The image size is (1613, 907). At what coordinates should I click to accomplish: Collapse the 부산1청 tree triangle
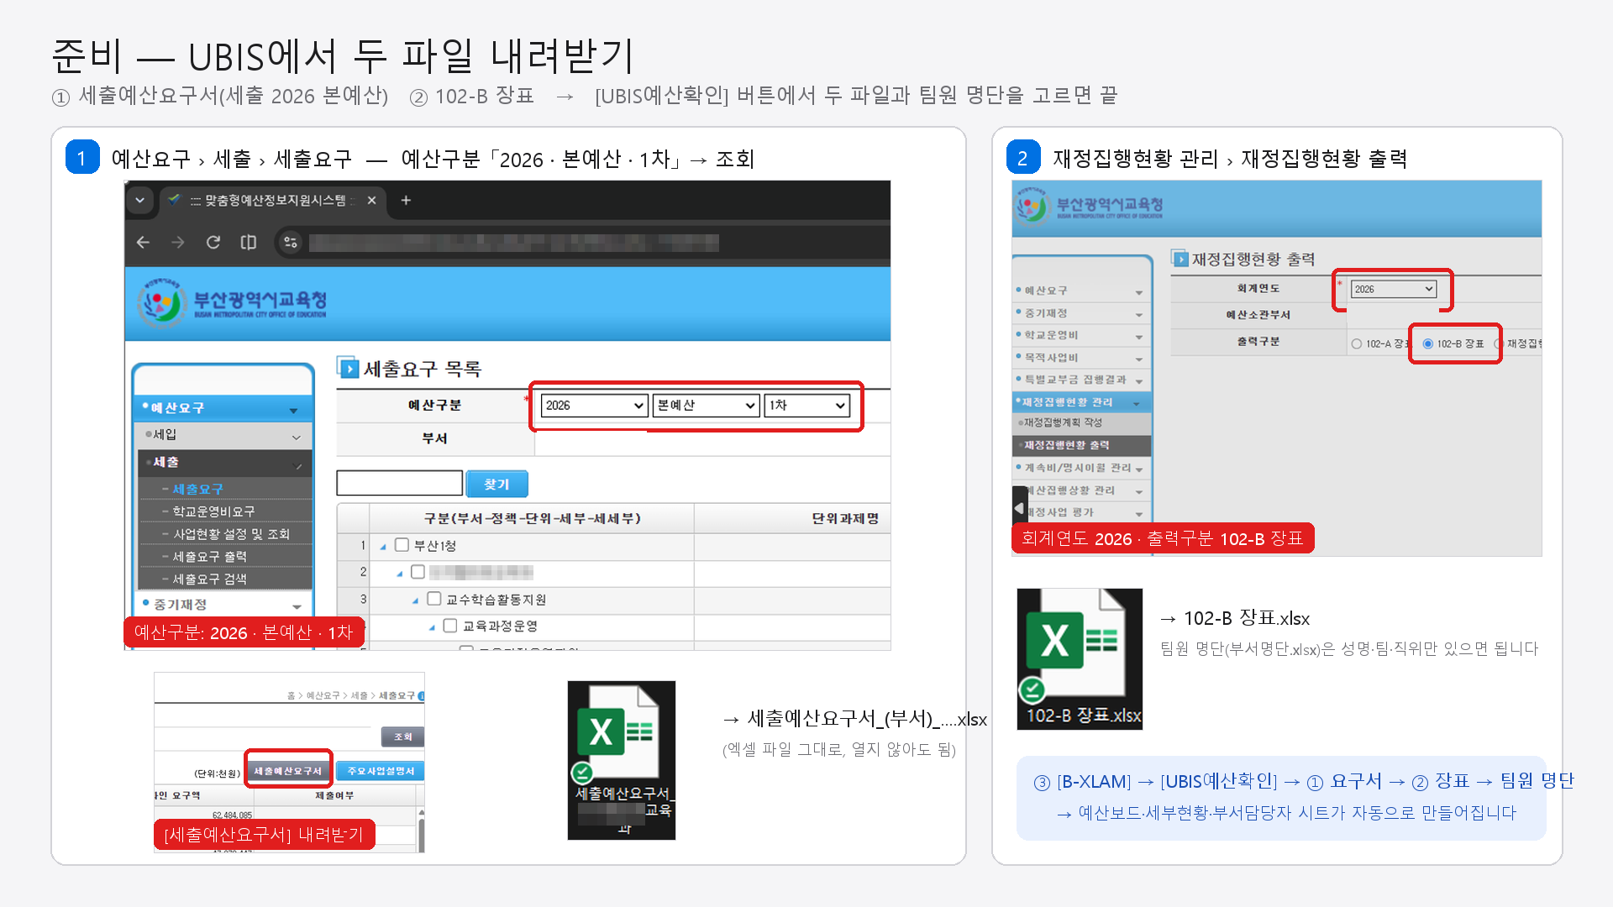coord(383,547)
